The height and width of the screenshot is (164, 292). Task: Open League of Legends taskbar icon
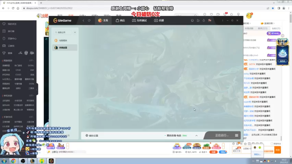tap(32, 161)
